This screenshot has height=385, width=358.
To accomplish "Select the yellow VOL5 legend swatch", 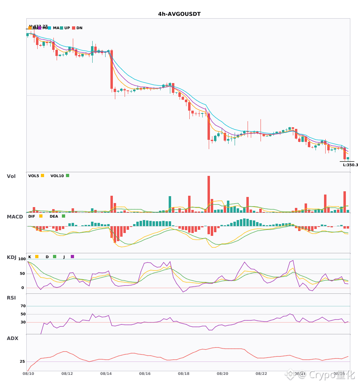I will (42, 175).
